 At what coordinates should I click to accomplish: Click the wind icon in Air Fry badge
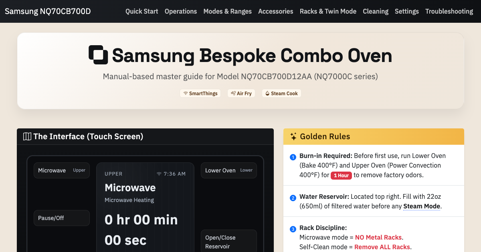pos(233,93)
